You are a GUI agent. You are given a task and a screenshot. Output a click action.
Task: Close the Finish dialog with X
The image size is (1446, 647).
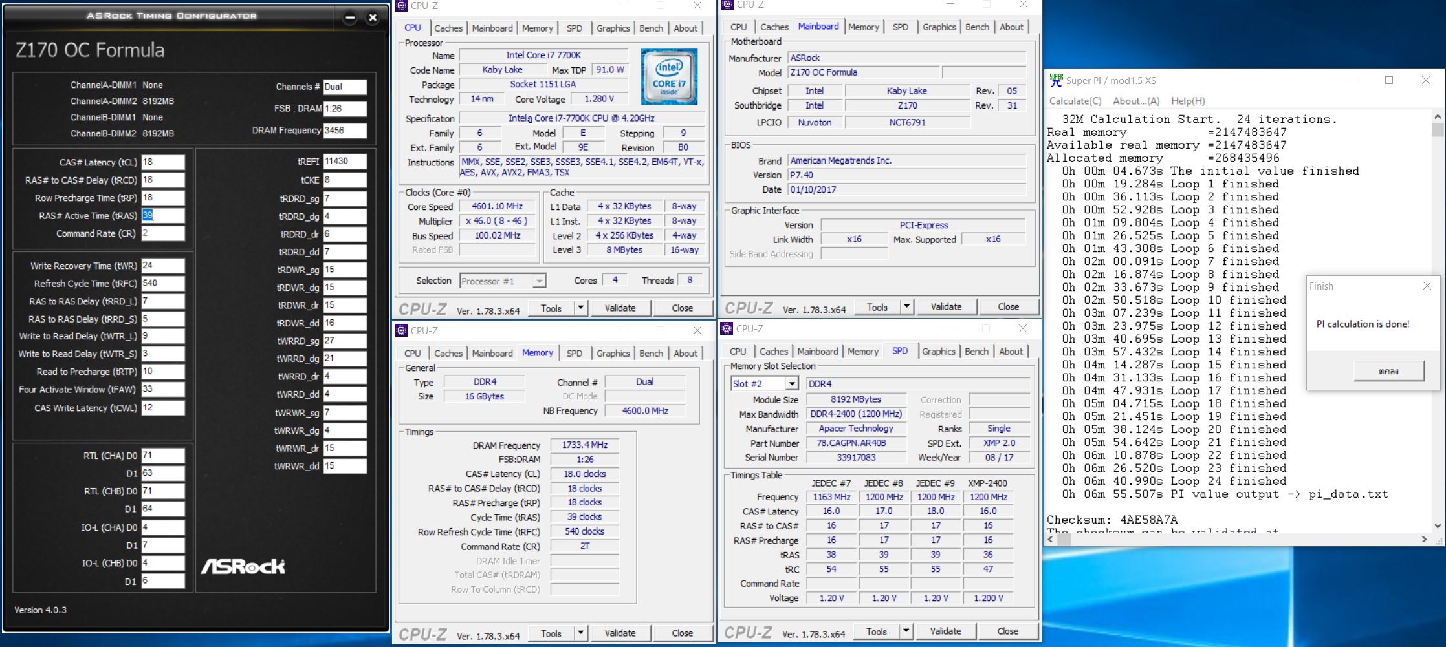1427,286
